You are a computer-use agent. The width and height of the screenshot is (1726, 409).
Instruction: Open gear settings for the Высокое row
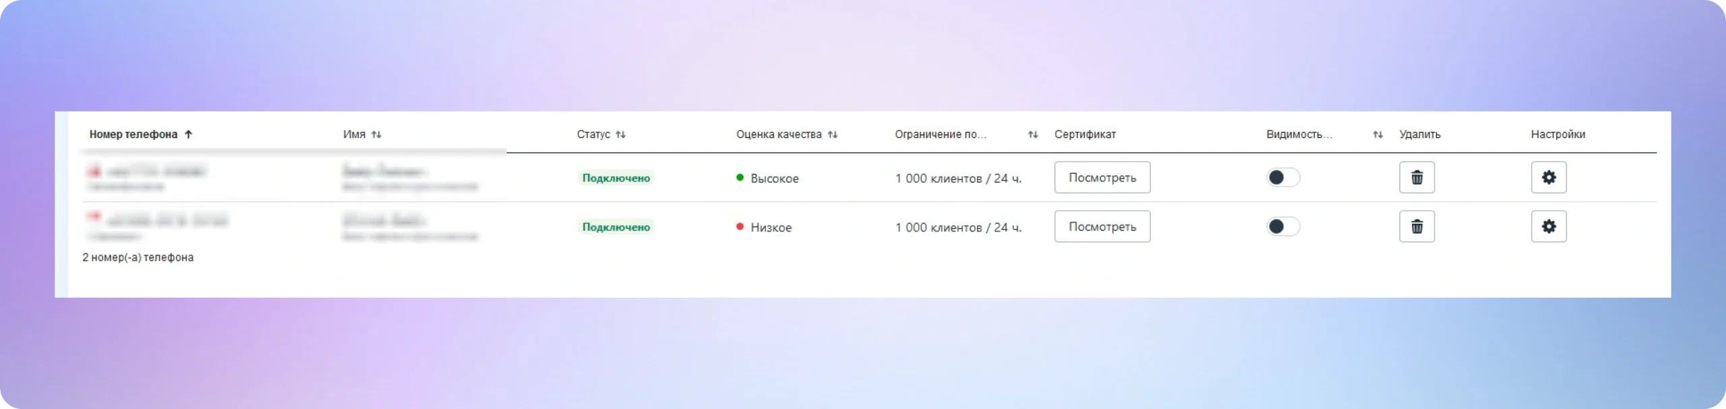click(1548, 177)
